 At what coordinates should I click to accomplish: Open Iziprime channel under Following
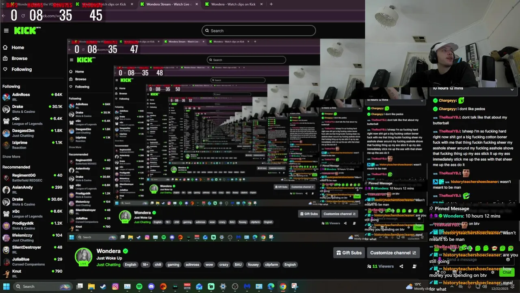click(32, 145)
